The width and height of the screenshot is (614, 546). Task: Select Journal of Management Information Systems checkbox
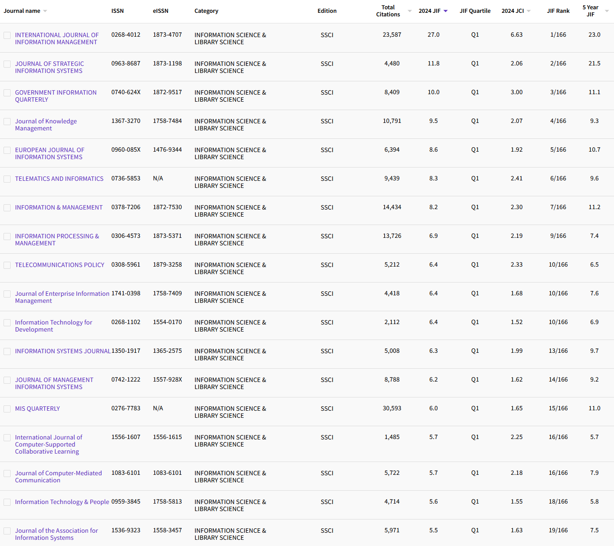[x=7, y=380]
